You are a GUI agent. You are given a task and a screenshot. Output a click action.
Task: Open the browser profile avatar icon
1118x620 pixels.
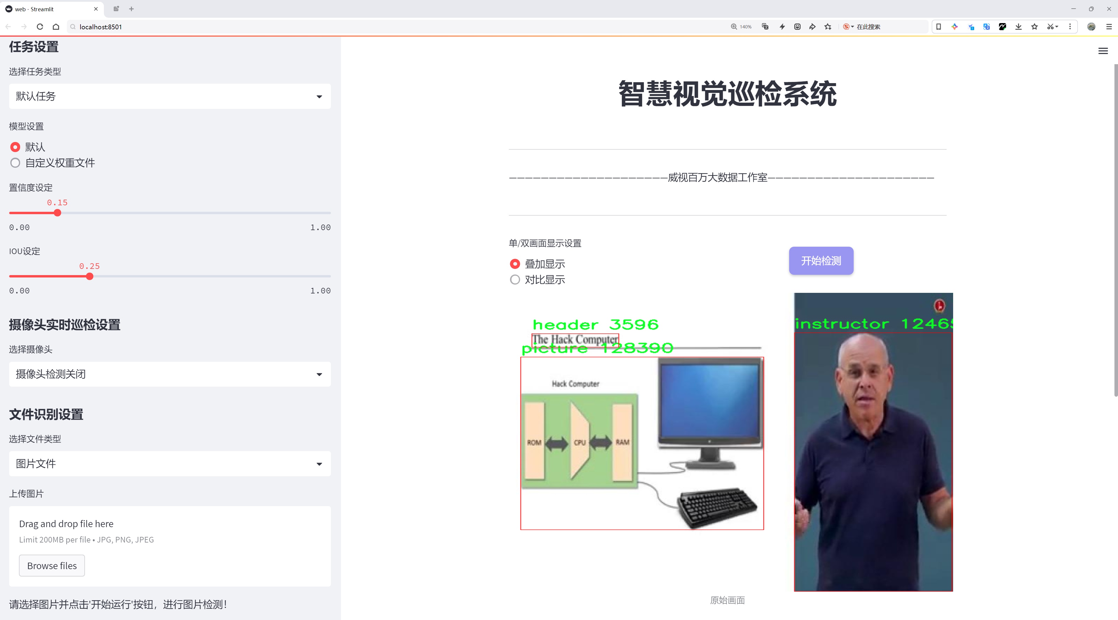[x=1091, y=26]
